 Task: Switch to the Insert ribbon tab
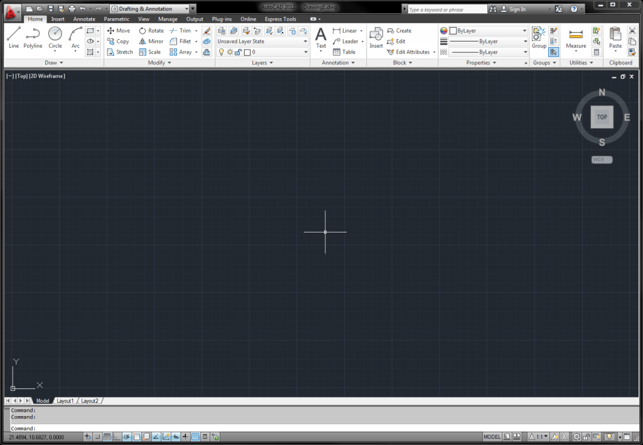click(58, 19)
